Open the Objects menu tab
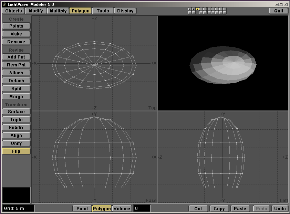The image size is (290, 214). click(x=14, y=11)
